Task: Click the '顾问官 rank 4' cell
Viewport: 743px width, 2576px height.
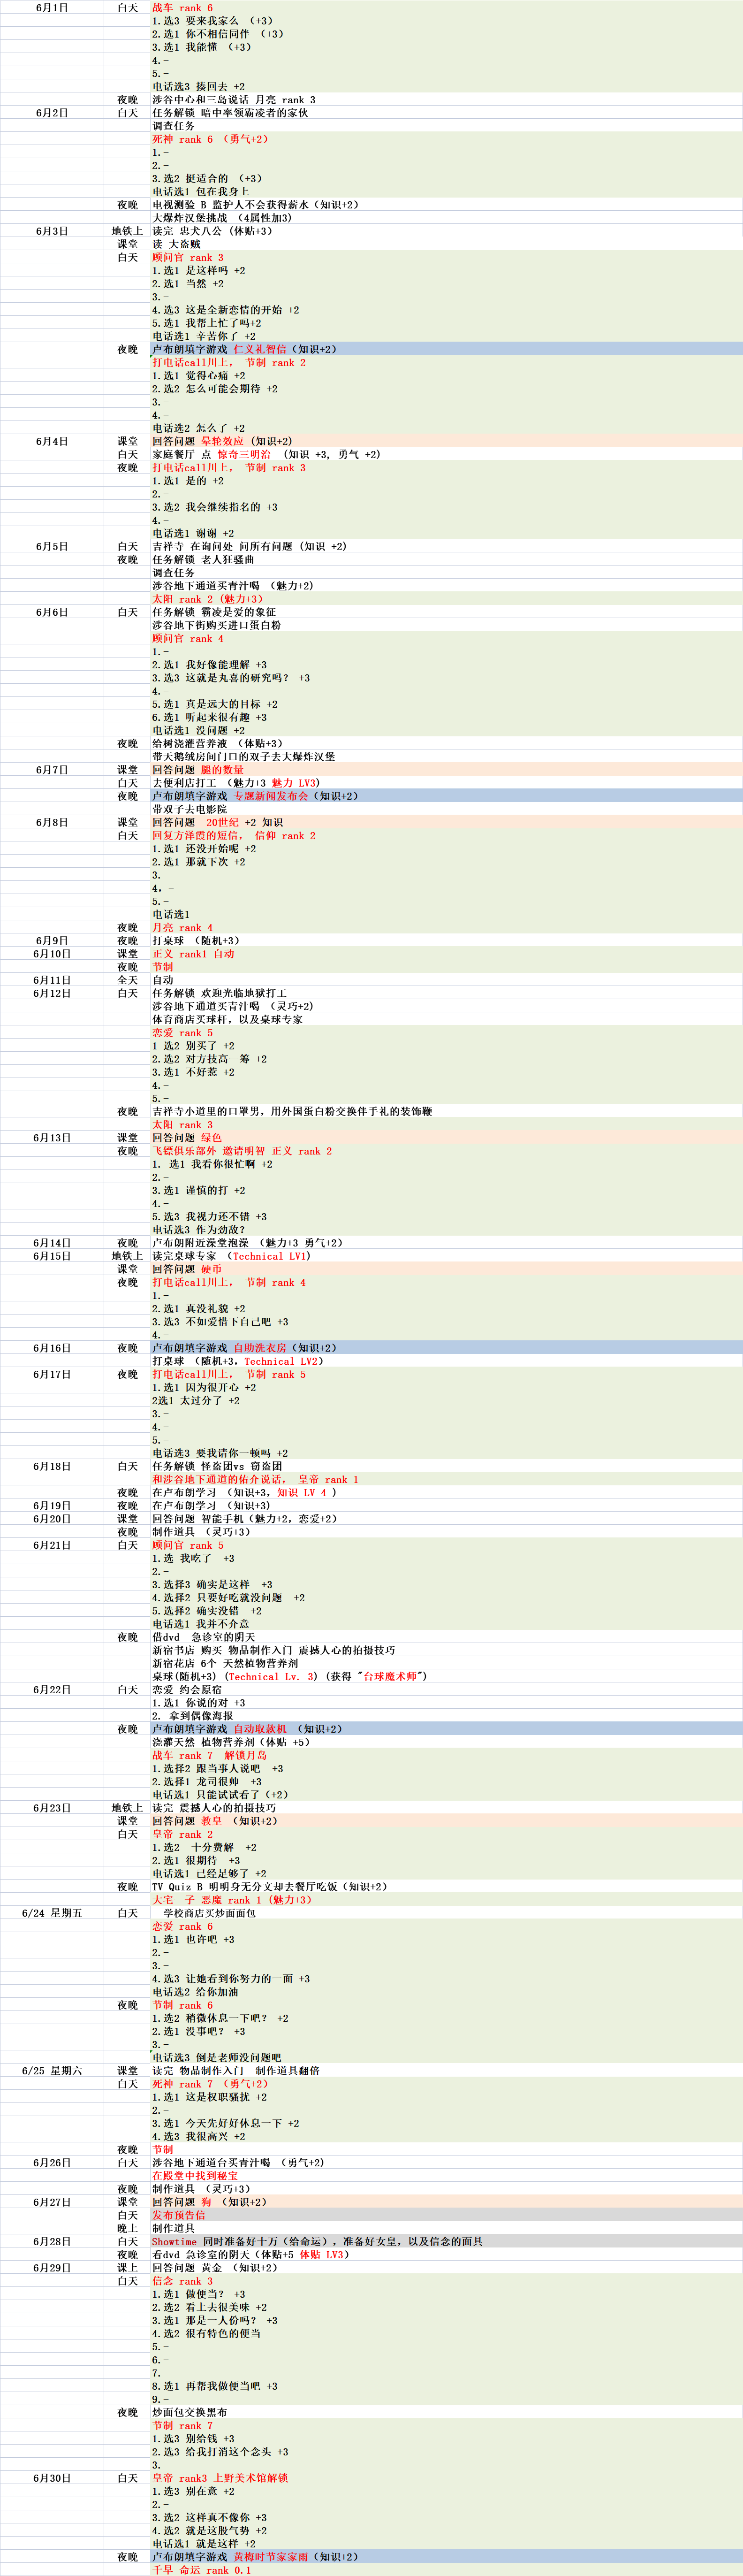Action: (446, 638)
